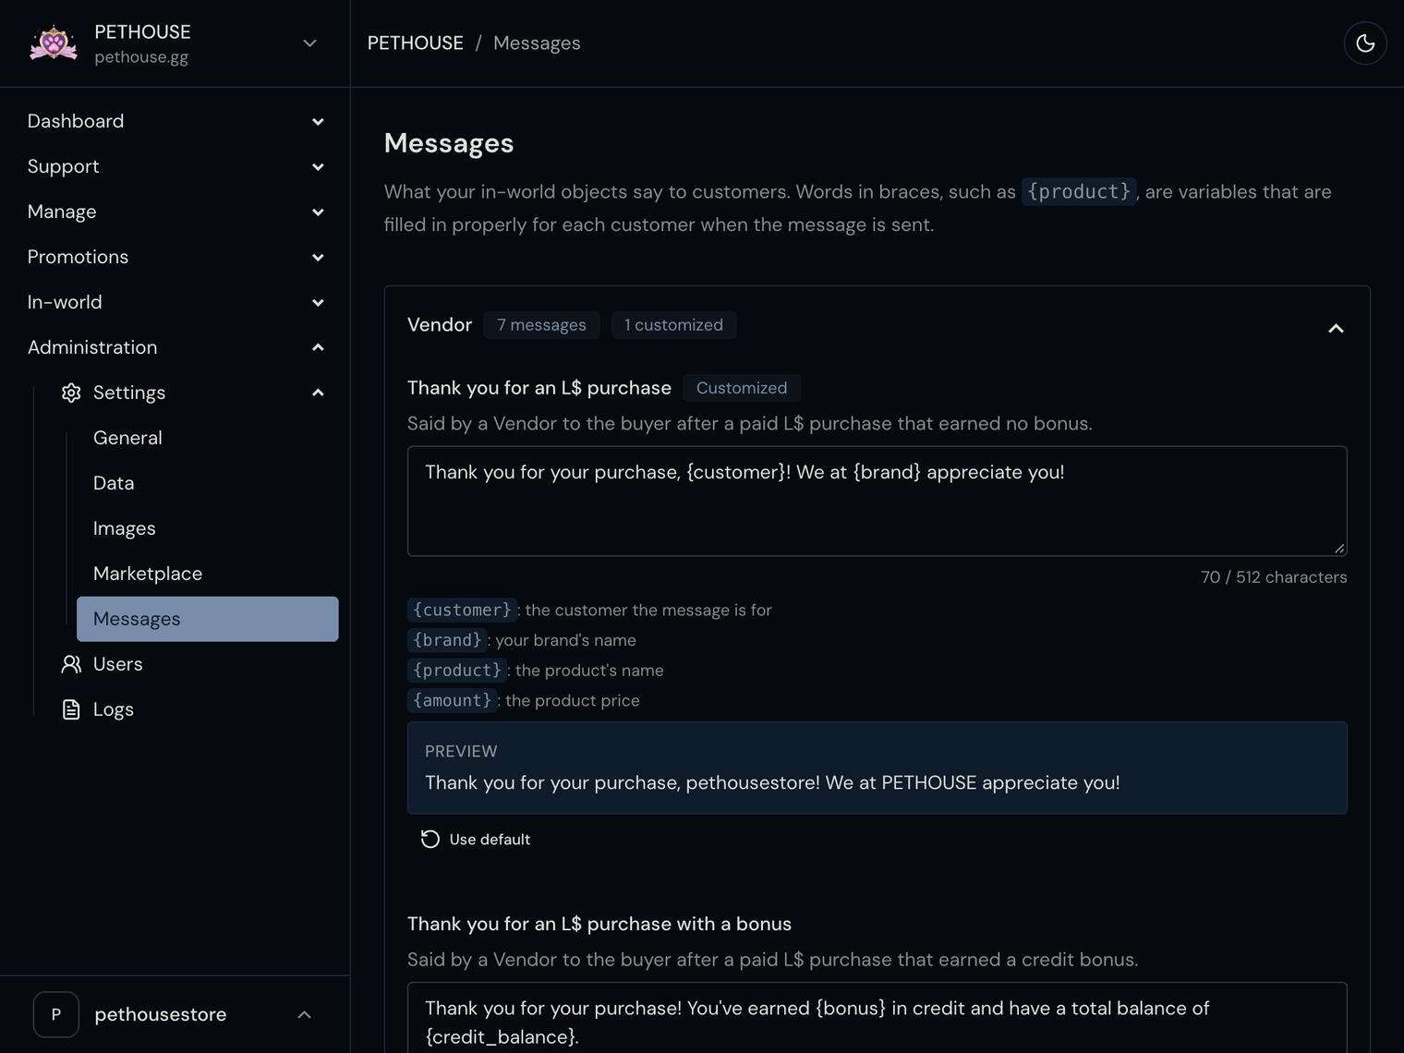Click the 7 messages badge
The image size is (1404, 1053).
point(541,325)
